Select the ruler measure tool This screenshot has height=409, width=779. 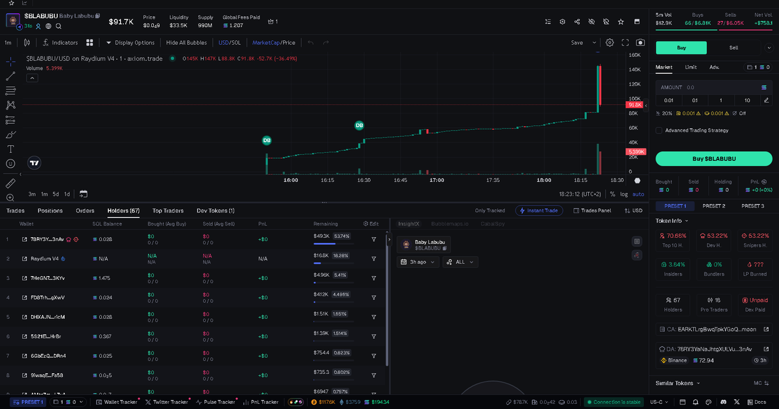click(10, 183)
